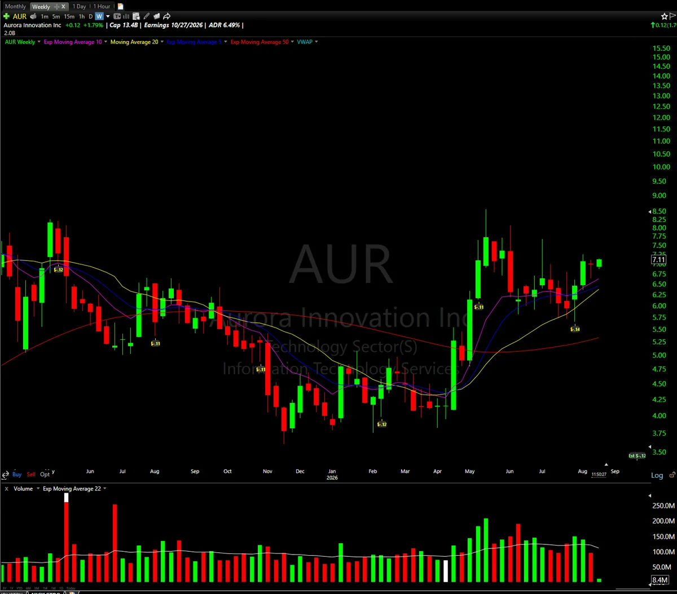Click the share arrow icon
The width and height of the screenshot is (677, 594).
point(166,16)
